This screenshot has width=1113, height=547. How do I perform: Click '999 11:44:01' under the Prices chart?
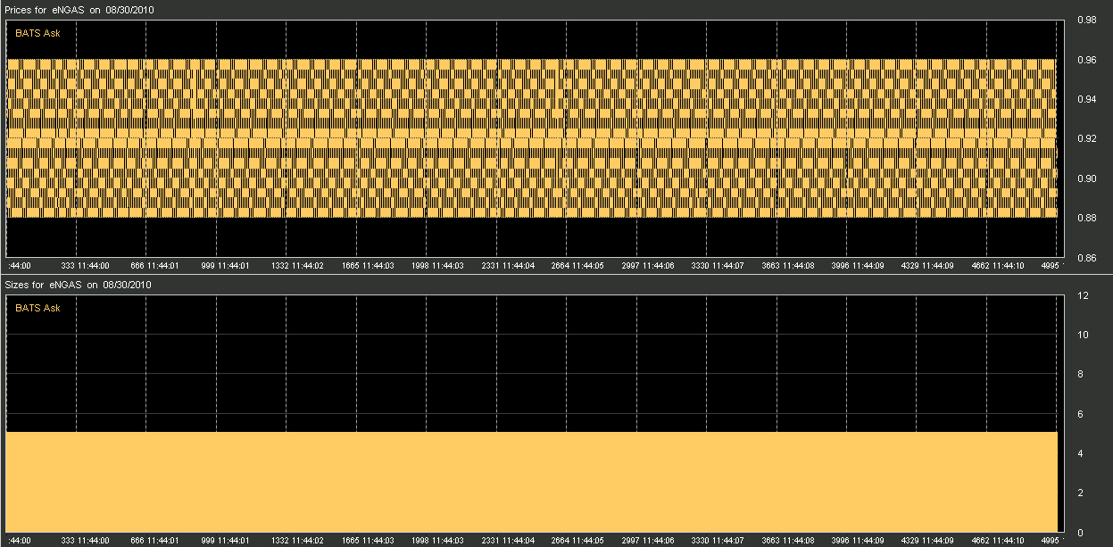225,265
